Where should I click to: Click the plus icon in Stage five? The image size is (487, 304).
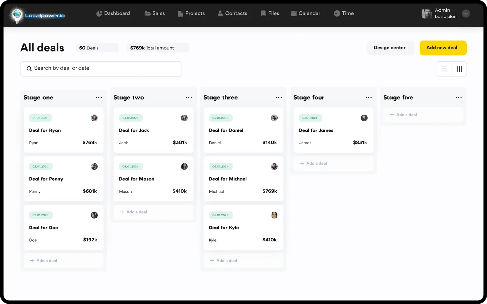point(392,115)
